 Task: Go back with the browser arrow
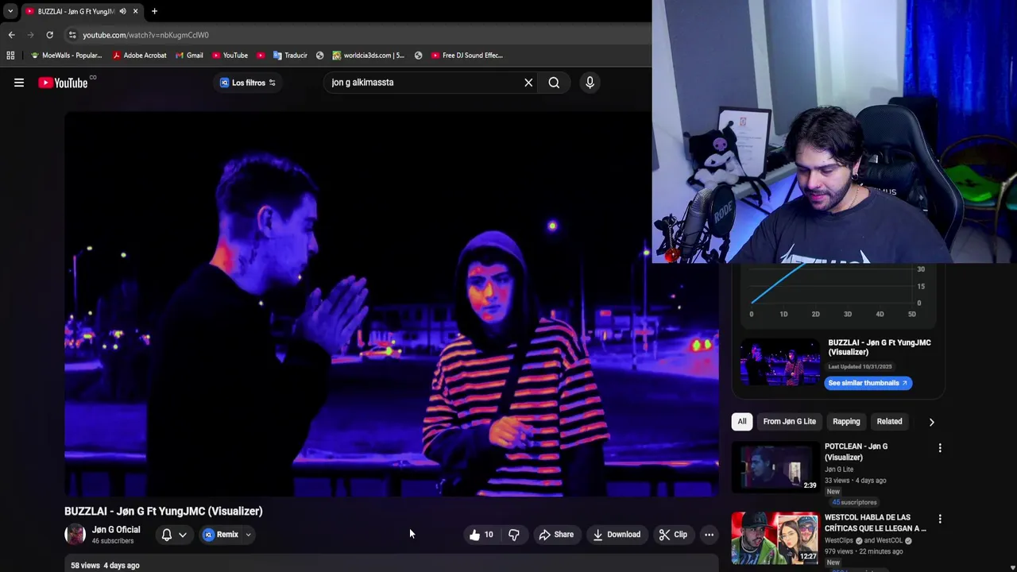(x=11, y=35)
